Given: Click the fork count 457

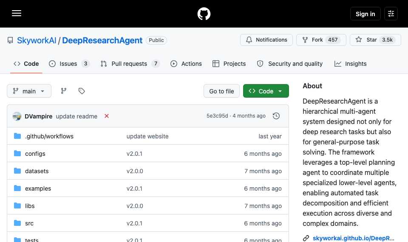Looking at the screenshot, I should [x=333, y=40].
